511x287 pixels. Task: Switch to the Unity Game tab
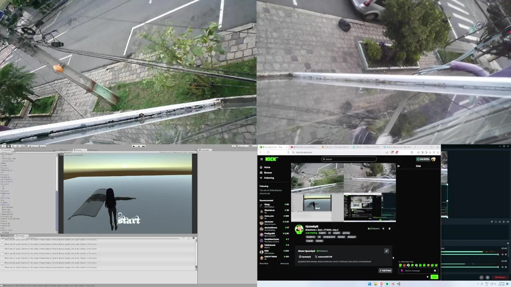[x=80, y=150]
